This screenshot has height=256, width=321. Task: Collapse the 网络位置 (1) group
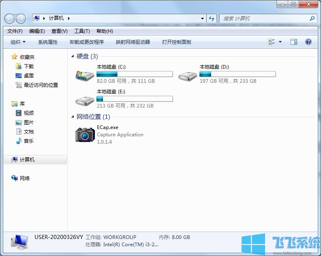tap(73, 117)
